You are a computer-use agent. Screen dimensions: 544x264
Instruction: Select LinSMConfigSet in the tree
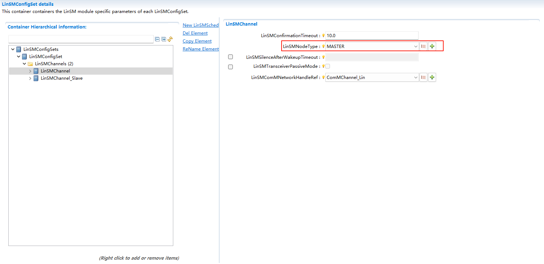pos(45,57)
